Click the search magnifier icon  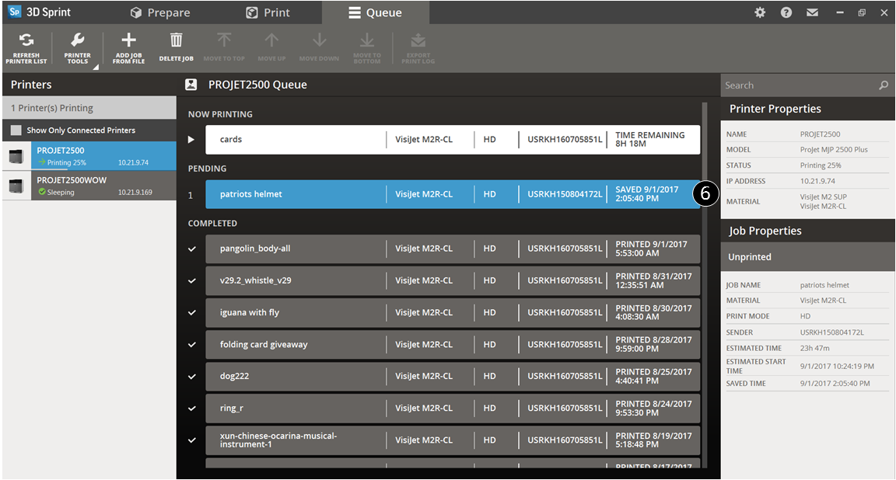click(x=884, y=85)
